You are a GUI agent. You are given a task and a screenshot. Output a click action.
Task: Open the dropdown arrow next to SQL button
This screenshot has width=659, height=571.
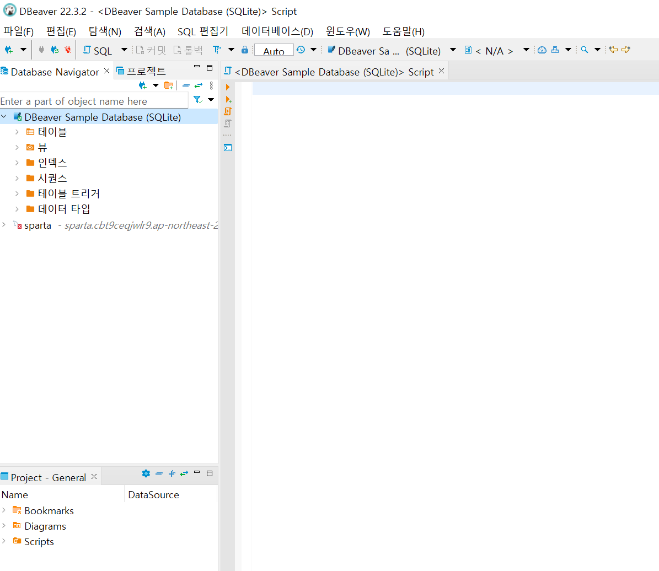[x=124, y=50]
